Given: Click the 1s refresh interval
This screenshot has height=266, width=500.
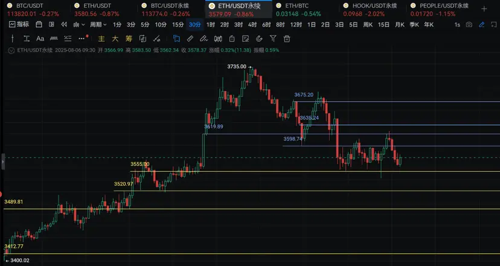Looking at the screenshot, I should tap(457, 25).
